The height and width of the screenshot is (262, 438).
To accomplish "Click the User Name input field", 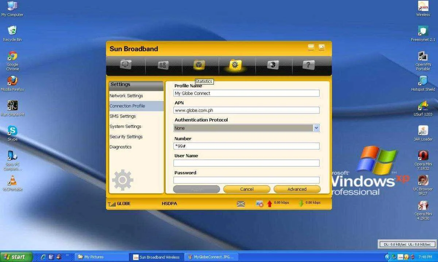I will click(x=246, y=163).
